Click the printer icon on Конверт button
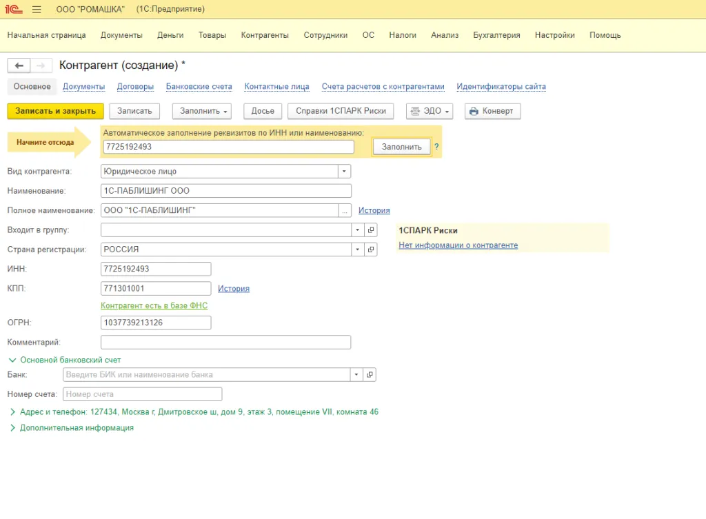 474,110
